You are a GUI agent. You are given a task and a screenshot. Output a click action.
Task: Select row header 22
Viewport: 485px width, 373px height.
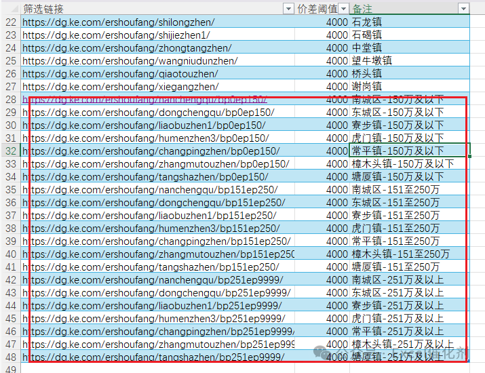[11, 22]
